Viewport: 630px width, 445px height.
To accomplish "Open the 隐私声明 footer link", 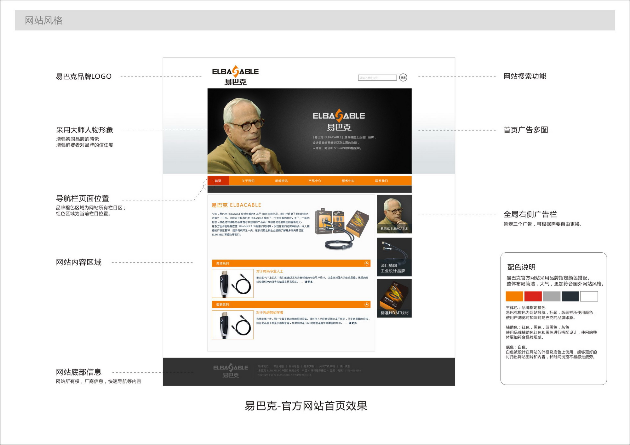I will click(x=309, y=366).
